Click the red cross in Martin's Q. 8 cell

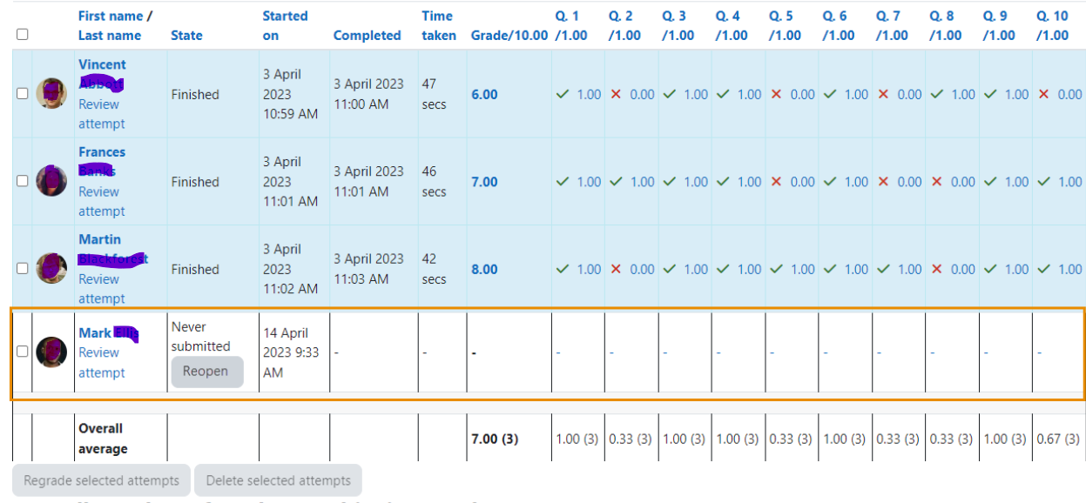point(937,269)
